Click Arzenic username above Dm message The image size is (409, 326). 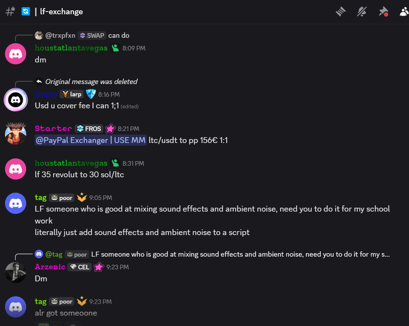pyautogui.click(x=50, y=267)
